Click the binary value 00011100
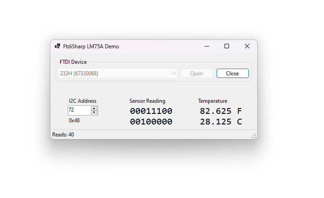The height and width of the screenshot is (198, 324). pos(151,111)
